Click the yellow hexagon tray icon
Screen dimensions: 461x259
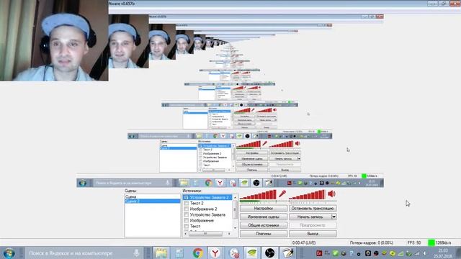[393, 253]
